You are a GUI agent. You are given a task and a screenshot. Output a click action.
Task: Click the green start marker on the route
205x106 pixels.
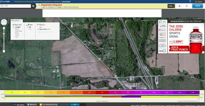(x=99, y=59)
